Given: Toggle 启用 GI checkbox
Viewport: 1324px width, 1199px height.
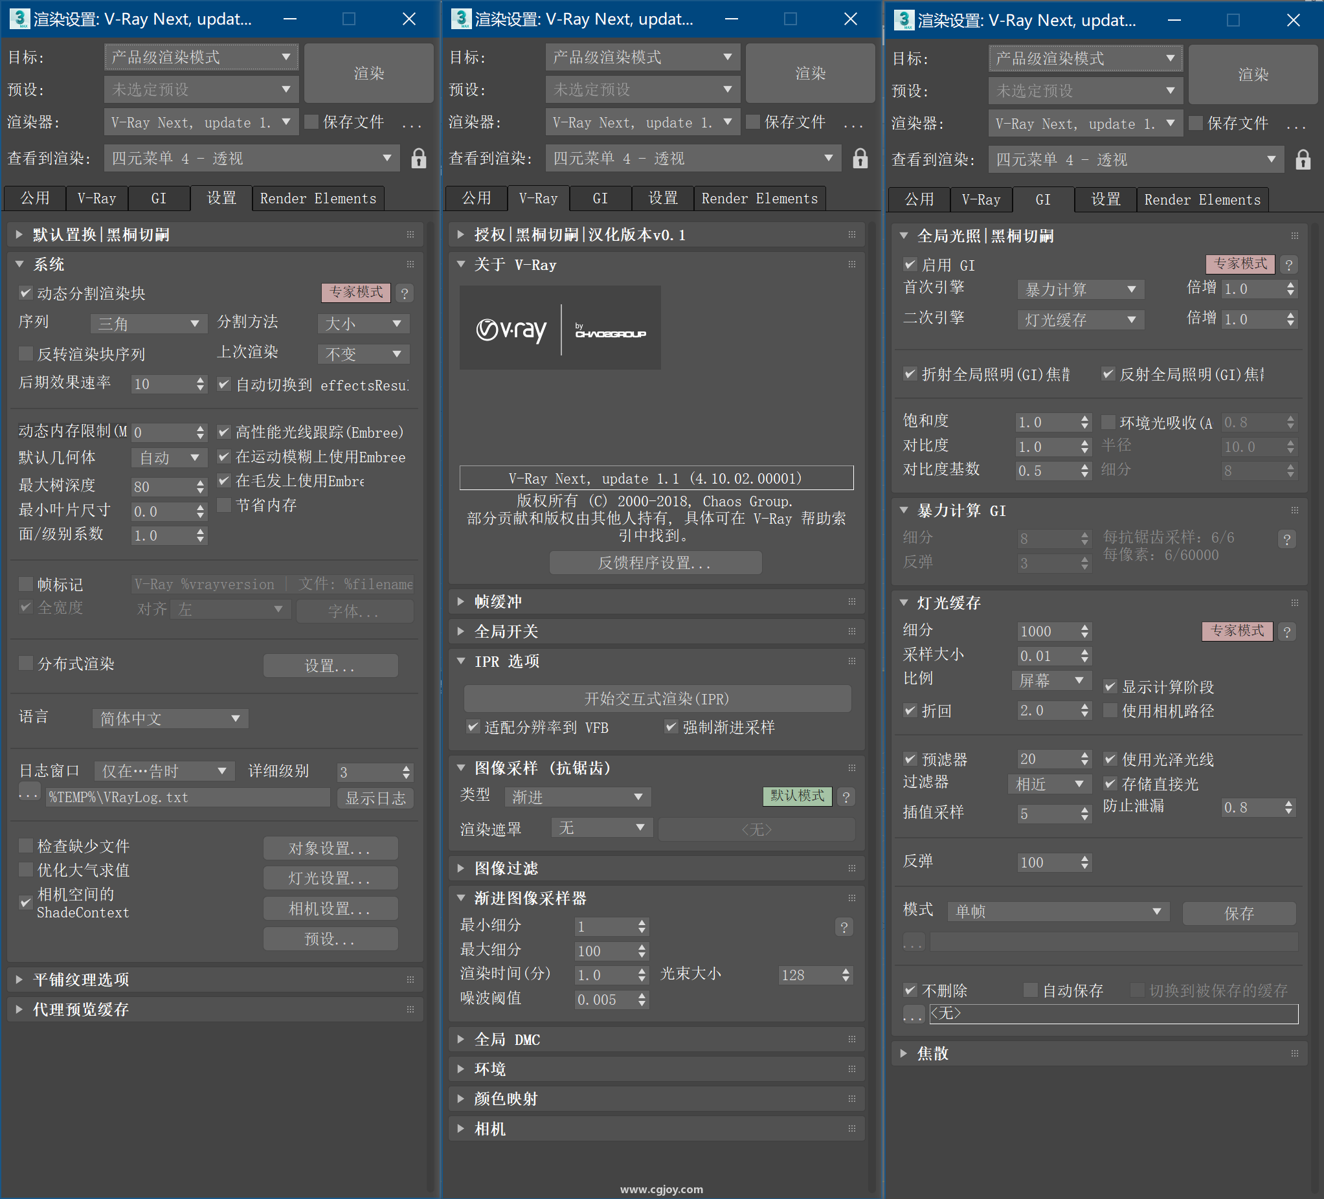Looking at the screenshot, I should pyautogui.click(x=910, y=264).
